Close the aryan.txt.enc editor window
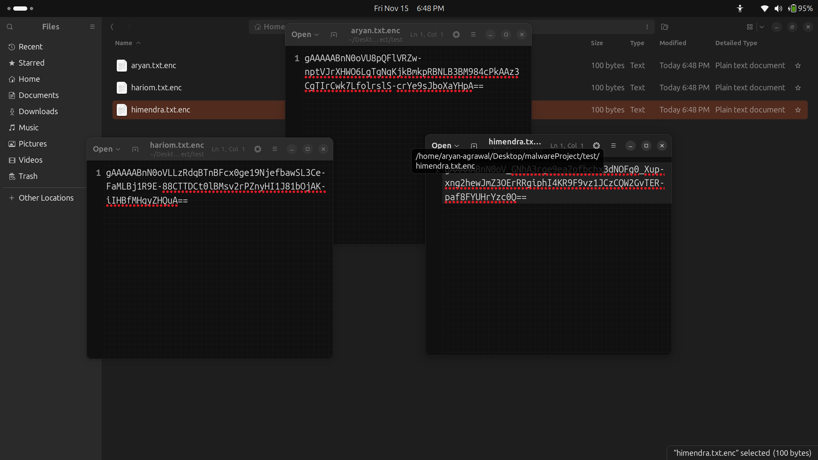818x460 pixels. click(x=522, y=34)
